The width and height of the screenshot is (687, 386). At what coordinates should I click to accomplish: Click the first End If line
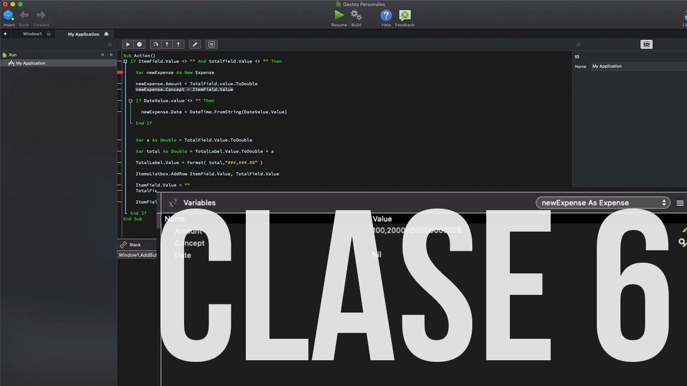coord(144,123)
